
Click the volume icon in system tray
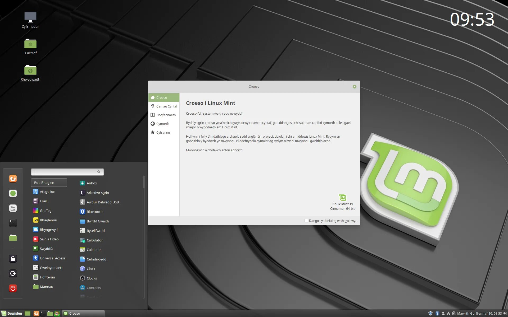click(505, 313)
